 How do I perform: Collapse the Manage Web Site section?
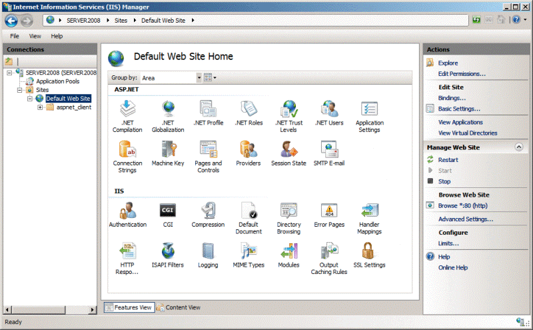tap(519, 147)
